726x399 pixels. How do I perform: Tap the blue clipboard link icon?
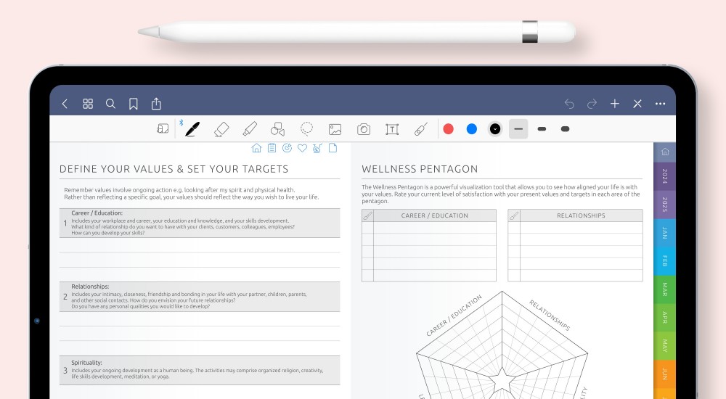click(272, 148)
